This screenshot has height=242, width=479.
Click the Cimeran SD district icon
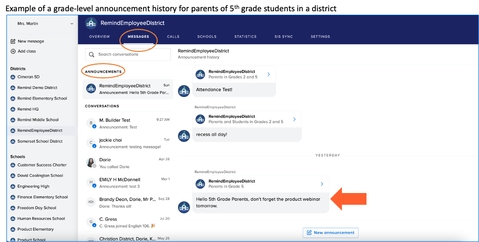[x=13, y=77]
